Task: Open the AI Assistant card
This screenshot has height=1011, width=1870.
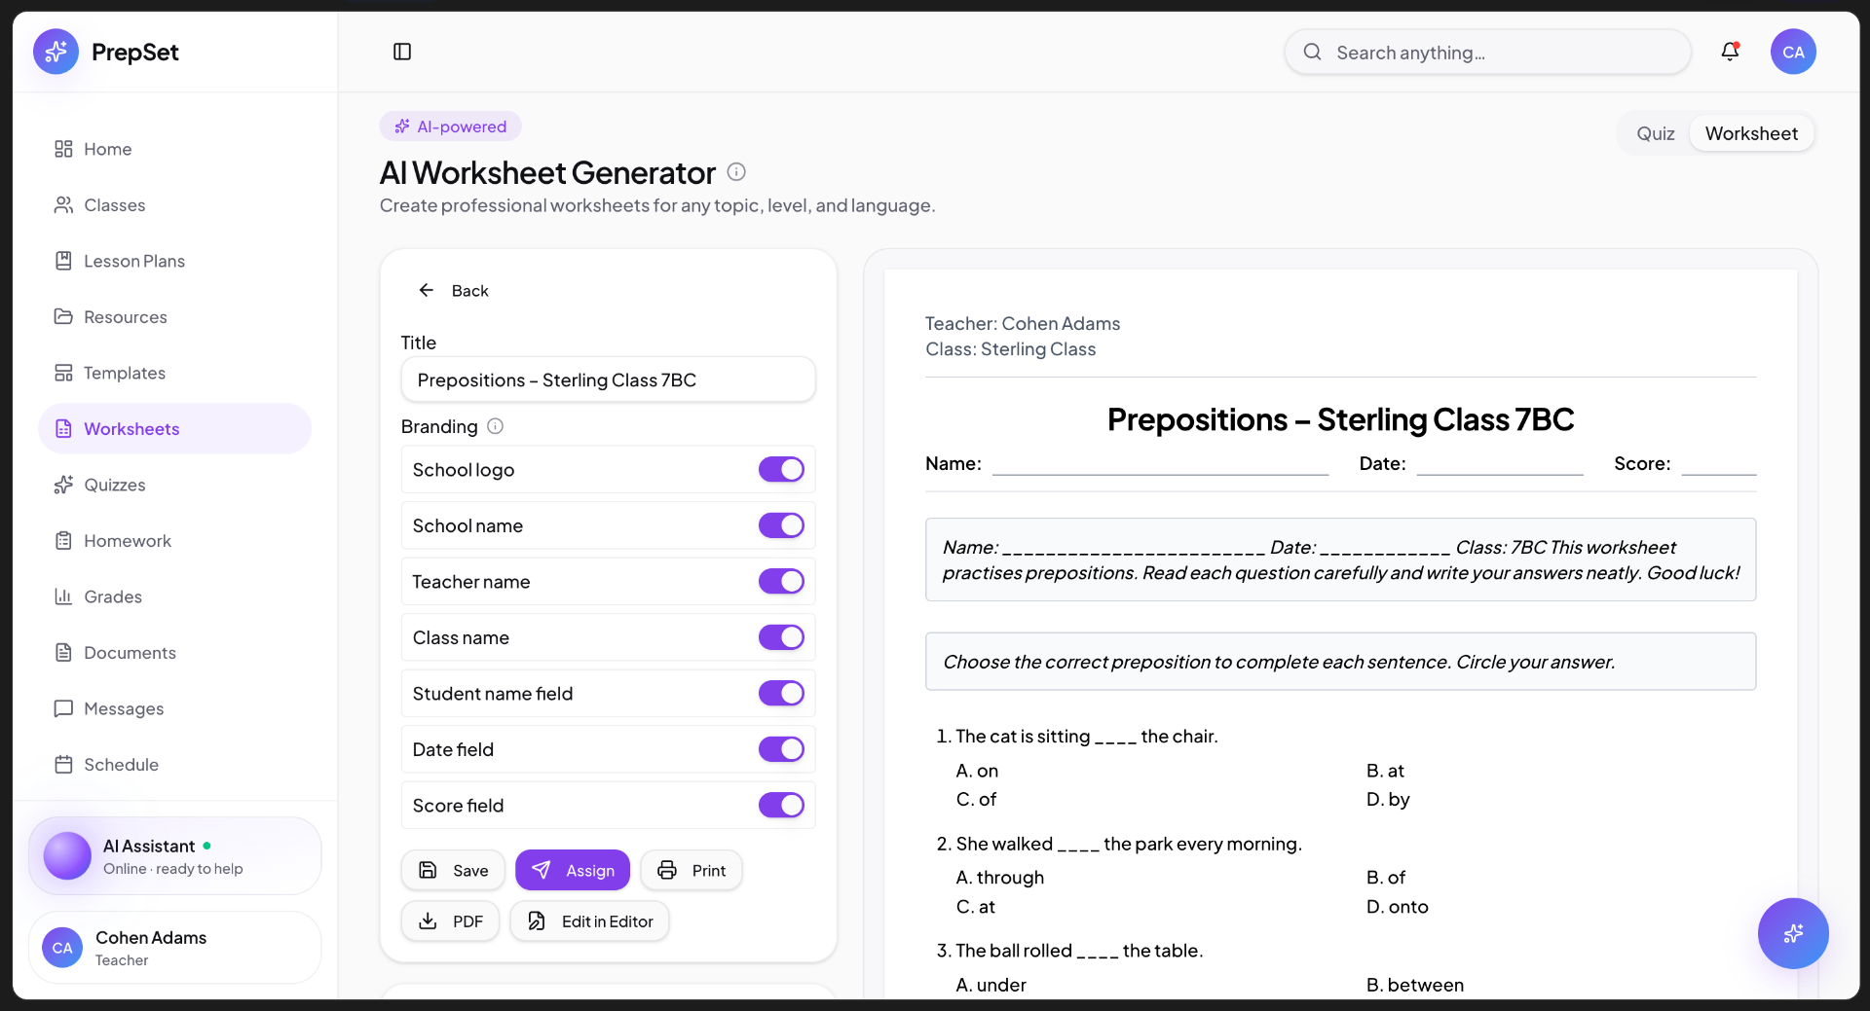Action: coord(175,856)
